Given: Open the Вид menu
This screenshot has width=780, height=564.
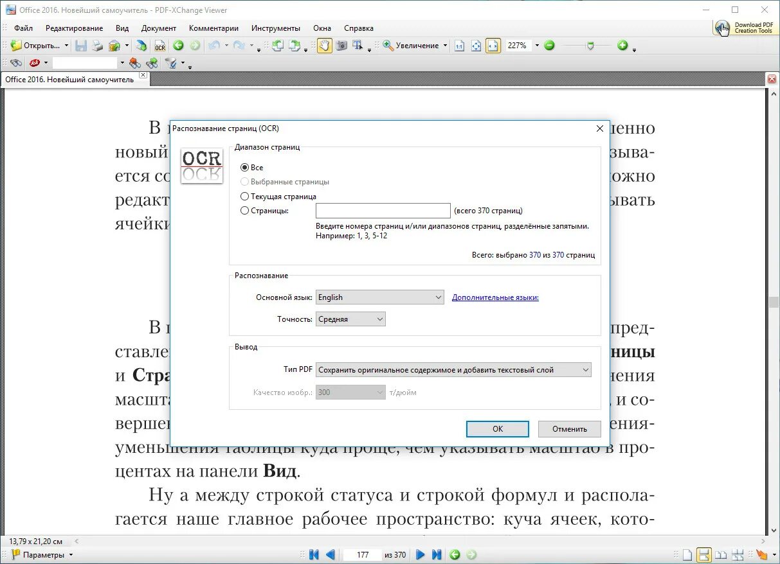Looking at the screenshot, I should coord(122,28).
